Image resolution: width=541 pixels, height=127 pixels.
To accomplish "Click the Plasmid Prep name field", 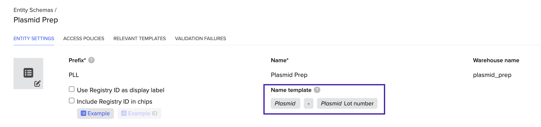I will coord(289,75).
